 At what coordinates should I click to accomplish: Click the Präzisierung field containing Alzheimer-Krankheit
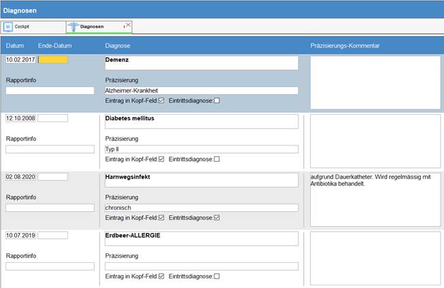click(x=201, y=90)
